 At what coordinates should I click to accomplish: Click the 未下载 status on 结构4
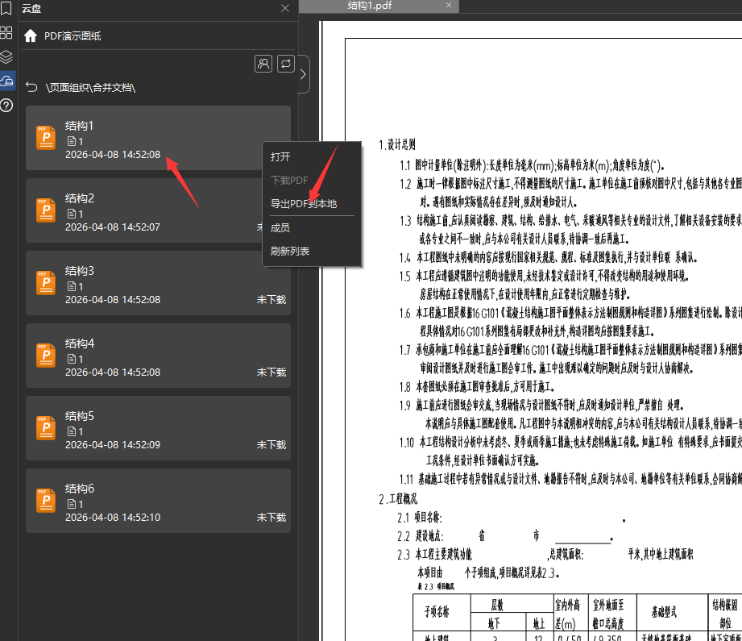click(x=272, y=373)
